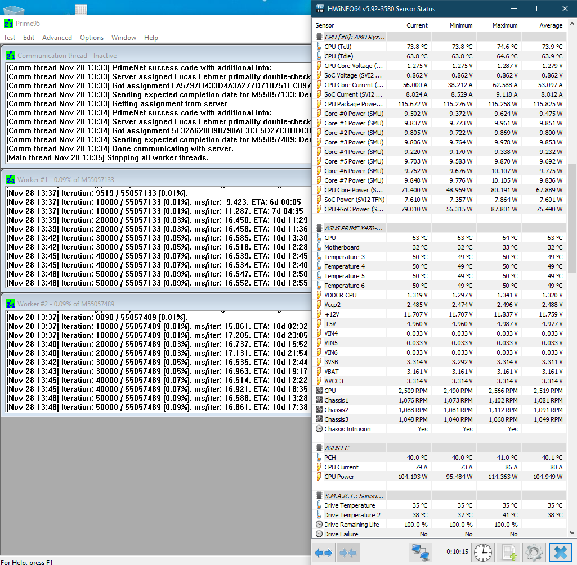Open the Options menu in Prime95

pyautogui.click(x=92, y=38)
